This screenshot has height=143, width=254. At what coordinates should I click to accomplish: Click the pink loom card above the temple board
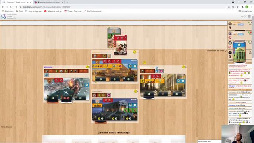pos(109,95)
